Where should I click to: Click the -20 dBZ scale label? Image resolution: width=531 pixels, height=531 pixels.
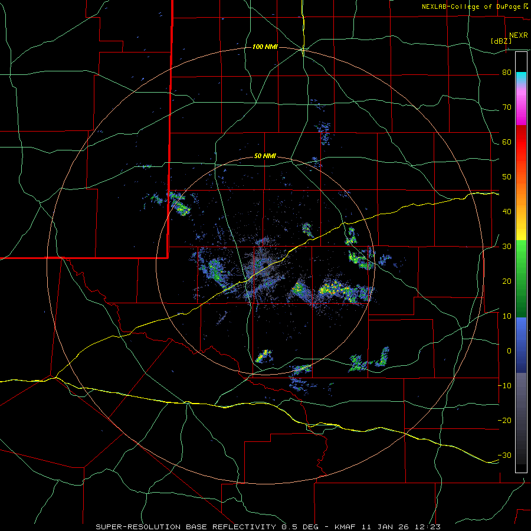tap(504, 420)
